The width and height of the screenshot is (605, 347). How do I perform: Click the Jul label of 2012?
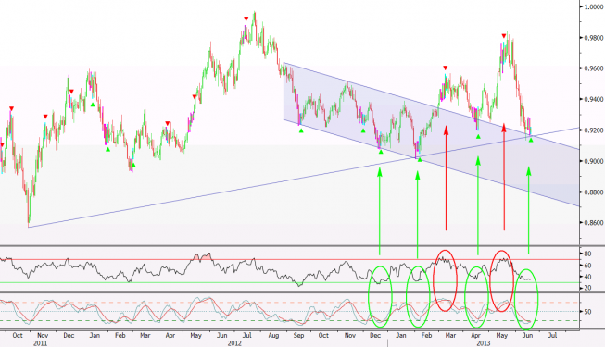[247, 335]
